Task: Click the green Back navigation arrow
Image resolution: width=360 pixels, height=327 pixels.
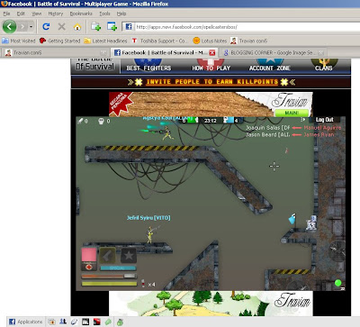Action: point(9,27)
